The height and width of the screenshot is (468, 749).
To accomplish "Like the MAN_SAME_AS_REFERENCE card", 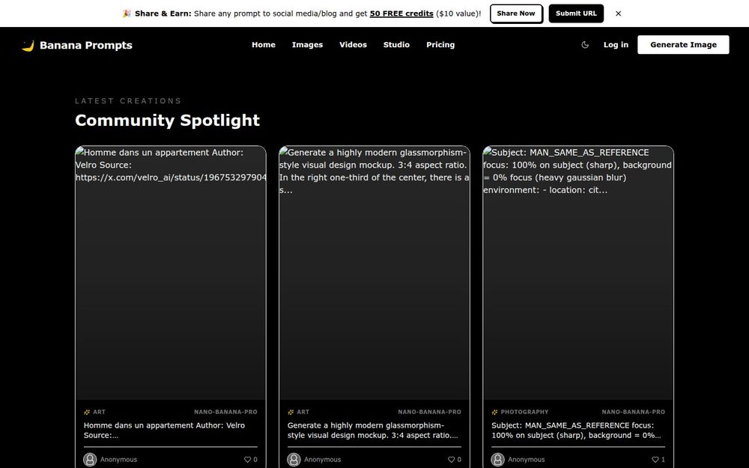I will [x=655, y=460].
